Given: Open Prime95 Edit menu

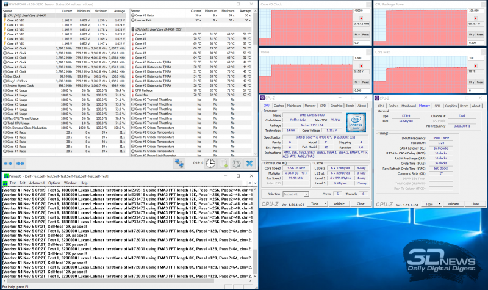Looking at the screenshot, I should point(23,183).
